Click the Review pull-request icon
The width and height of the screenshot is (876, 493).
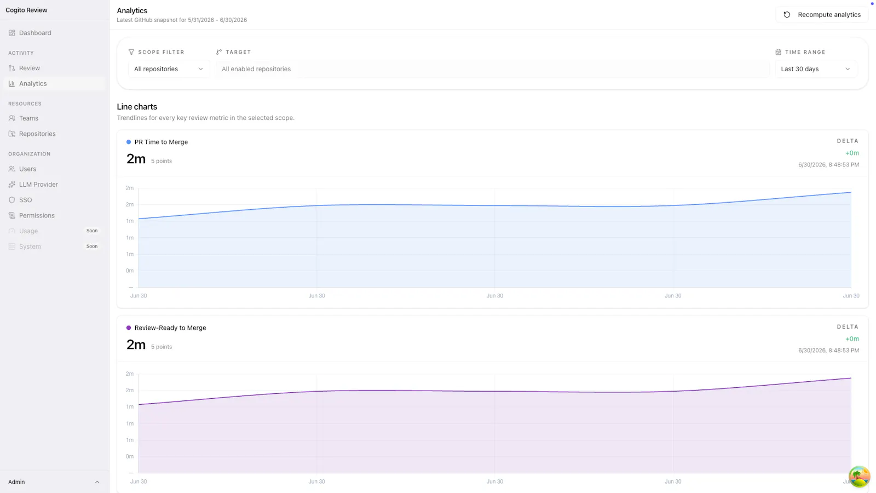(x=12, y=68)
